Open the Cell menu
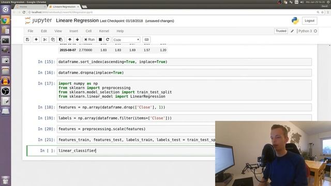 (88, 31)
